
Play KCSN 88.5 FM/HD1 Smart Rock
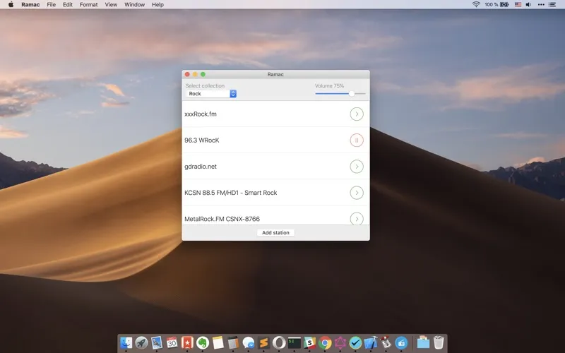pyautogui.click(x=357, y=193)
